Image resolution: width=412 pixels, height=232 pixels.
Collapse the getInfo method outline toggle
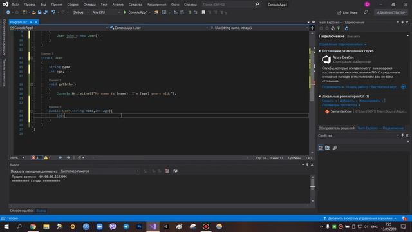(32, 84)
